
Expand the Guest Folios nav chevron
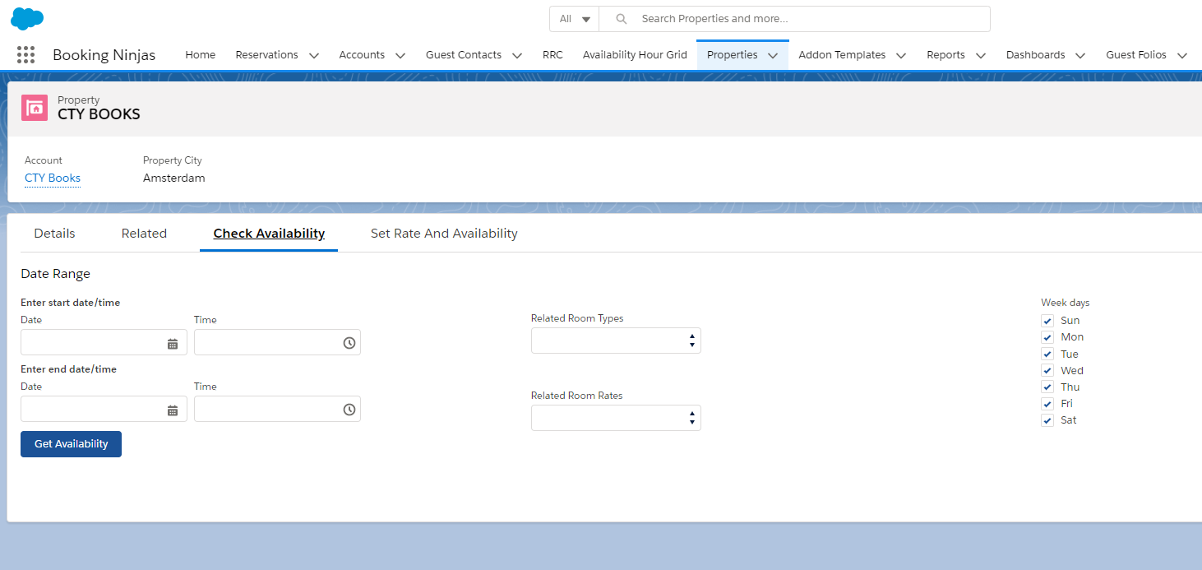(x=1182, y=56)
